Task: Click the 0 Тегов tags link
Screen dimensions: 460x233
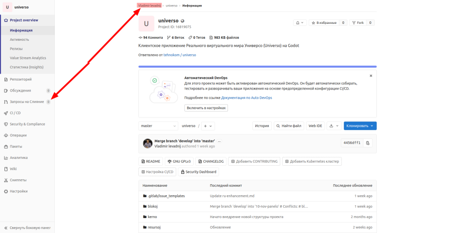Action: tap(197, 37)
